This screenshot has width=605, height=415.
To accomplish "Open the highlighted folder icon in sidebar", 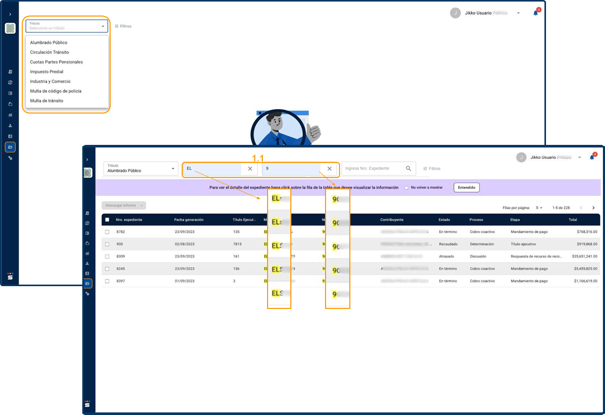I will [x=87, y=284].
